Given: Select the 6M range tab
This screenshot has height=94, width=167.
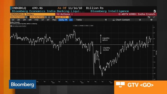Looking at the screenshot, I should point(30,20).
